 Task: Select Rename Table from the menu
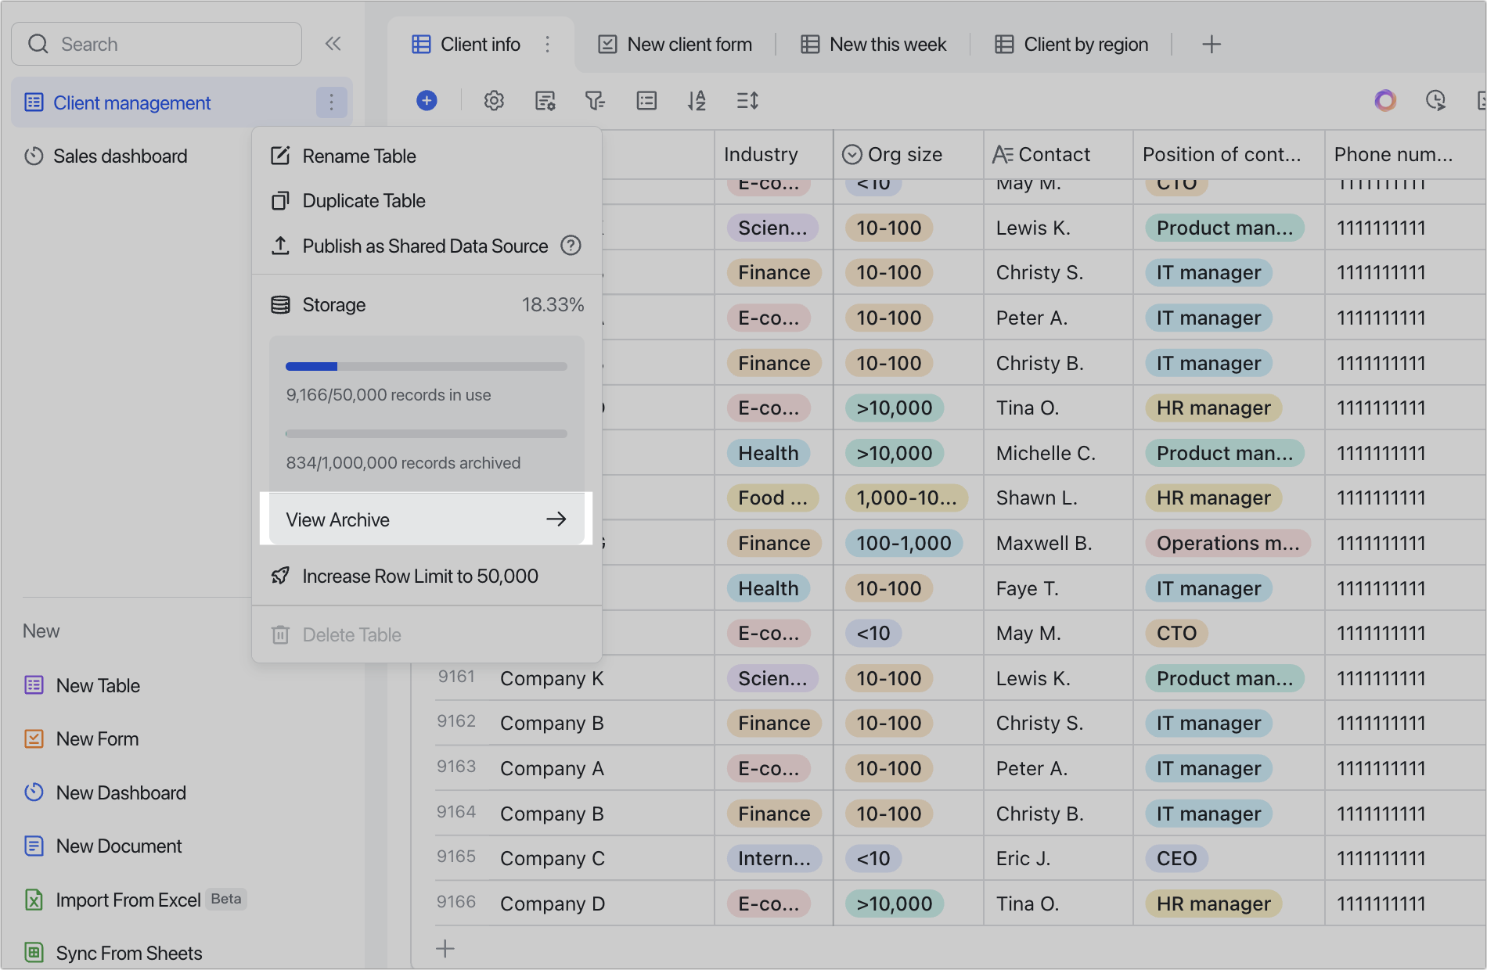tap(359, 156)
